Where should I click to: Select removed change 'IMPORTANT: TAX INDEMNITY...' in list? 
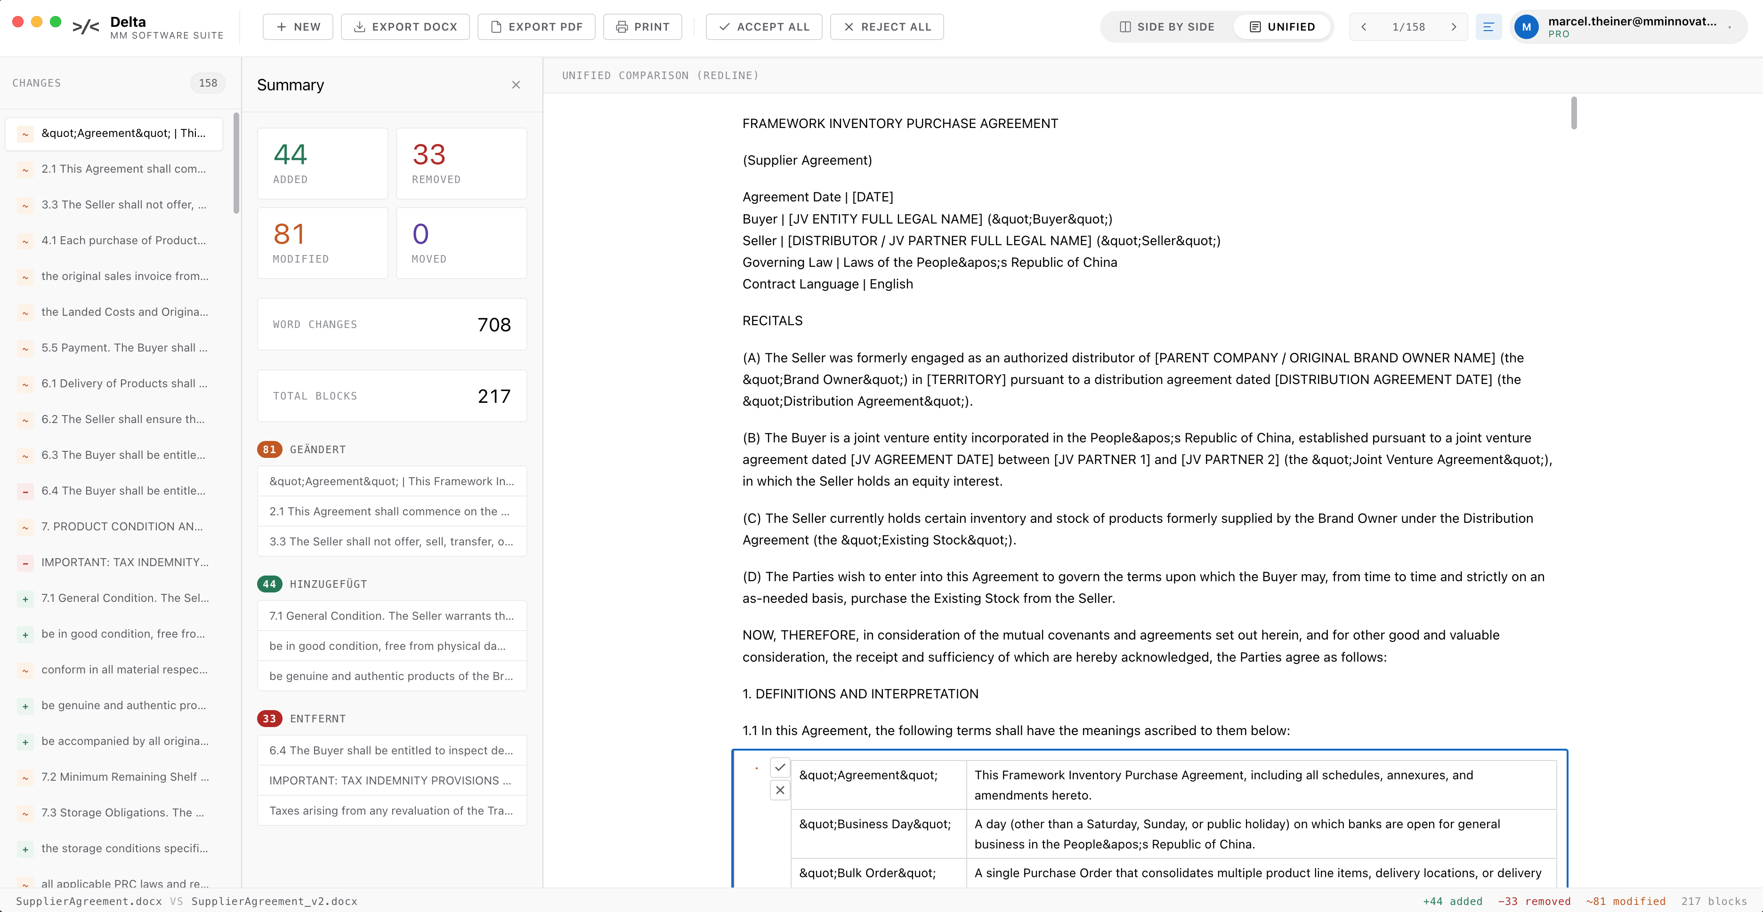(x=114, y=562)
